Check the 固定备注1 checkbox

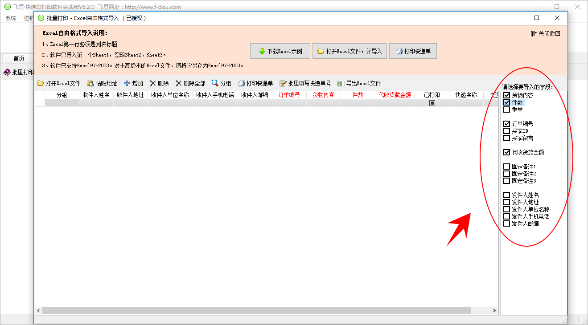506,167
